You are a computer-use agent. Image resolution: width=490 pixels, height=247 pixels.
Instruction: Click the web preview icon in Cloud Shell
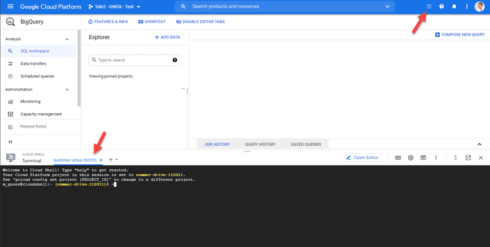(x=423, y=158)
